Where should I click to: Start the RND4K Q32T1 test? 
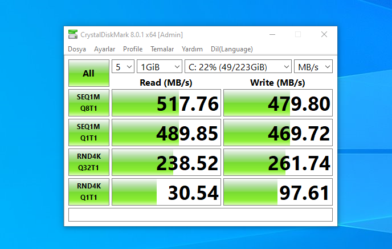[89, 162]
